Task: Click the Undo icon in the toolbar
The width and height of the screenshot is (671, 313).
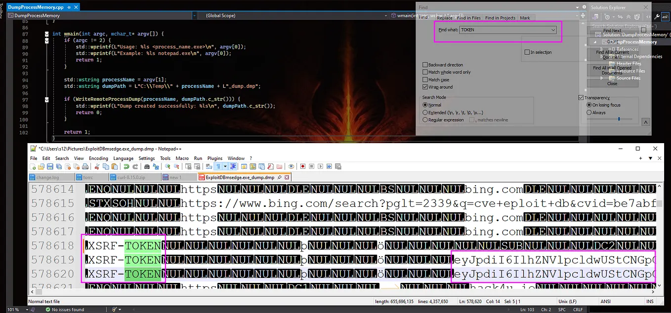Action: coord(126,165)
